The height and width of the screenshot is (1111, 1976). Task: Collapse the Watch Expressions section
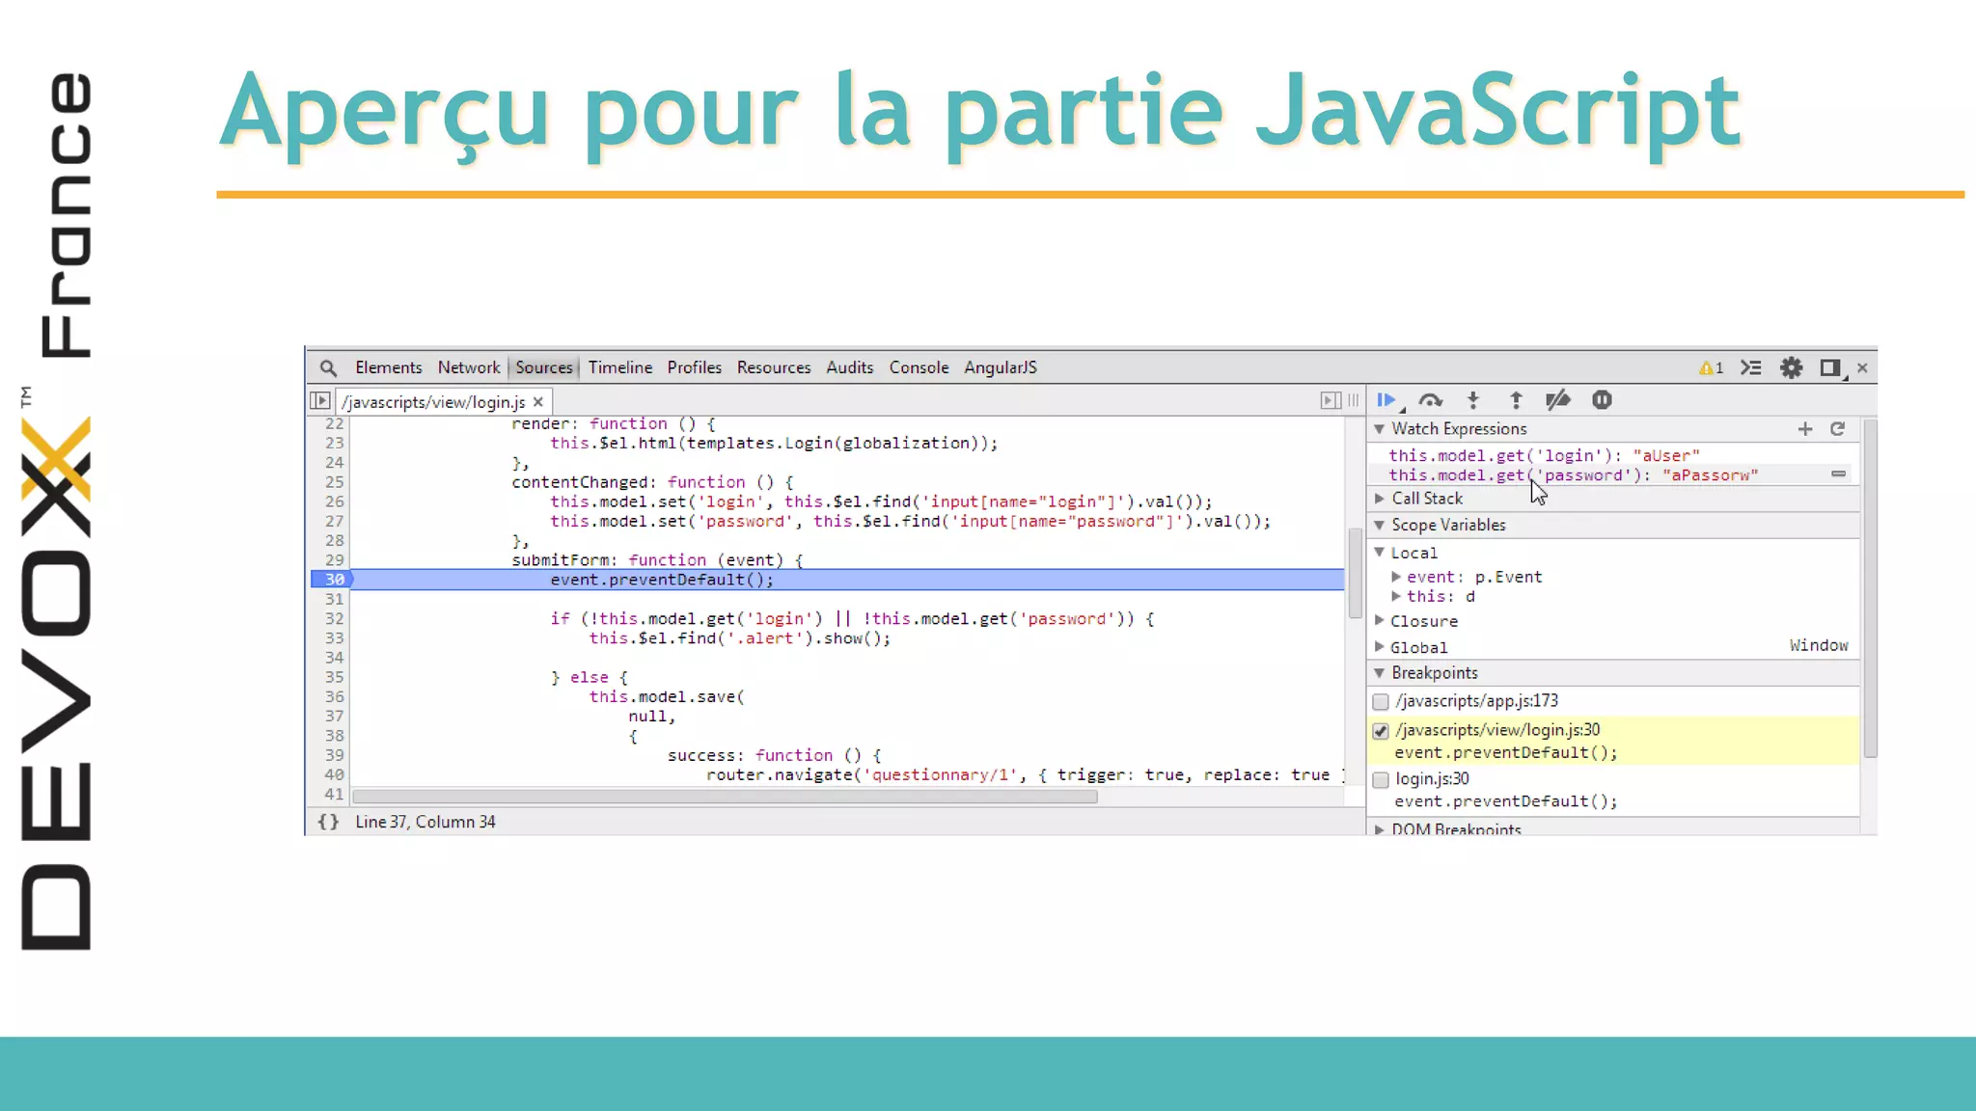click(x=1380, y=429)
